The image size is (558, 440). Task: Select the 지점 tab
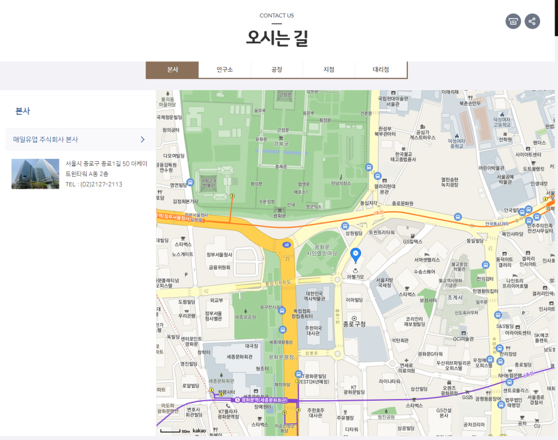[x=329, y=70]
